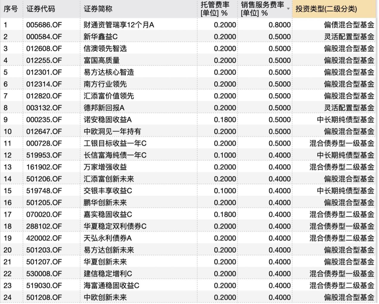Click fund name 中欧洞见一年持有
The image size is (379, 304).
(x=112, y=132)
